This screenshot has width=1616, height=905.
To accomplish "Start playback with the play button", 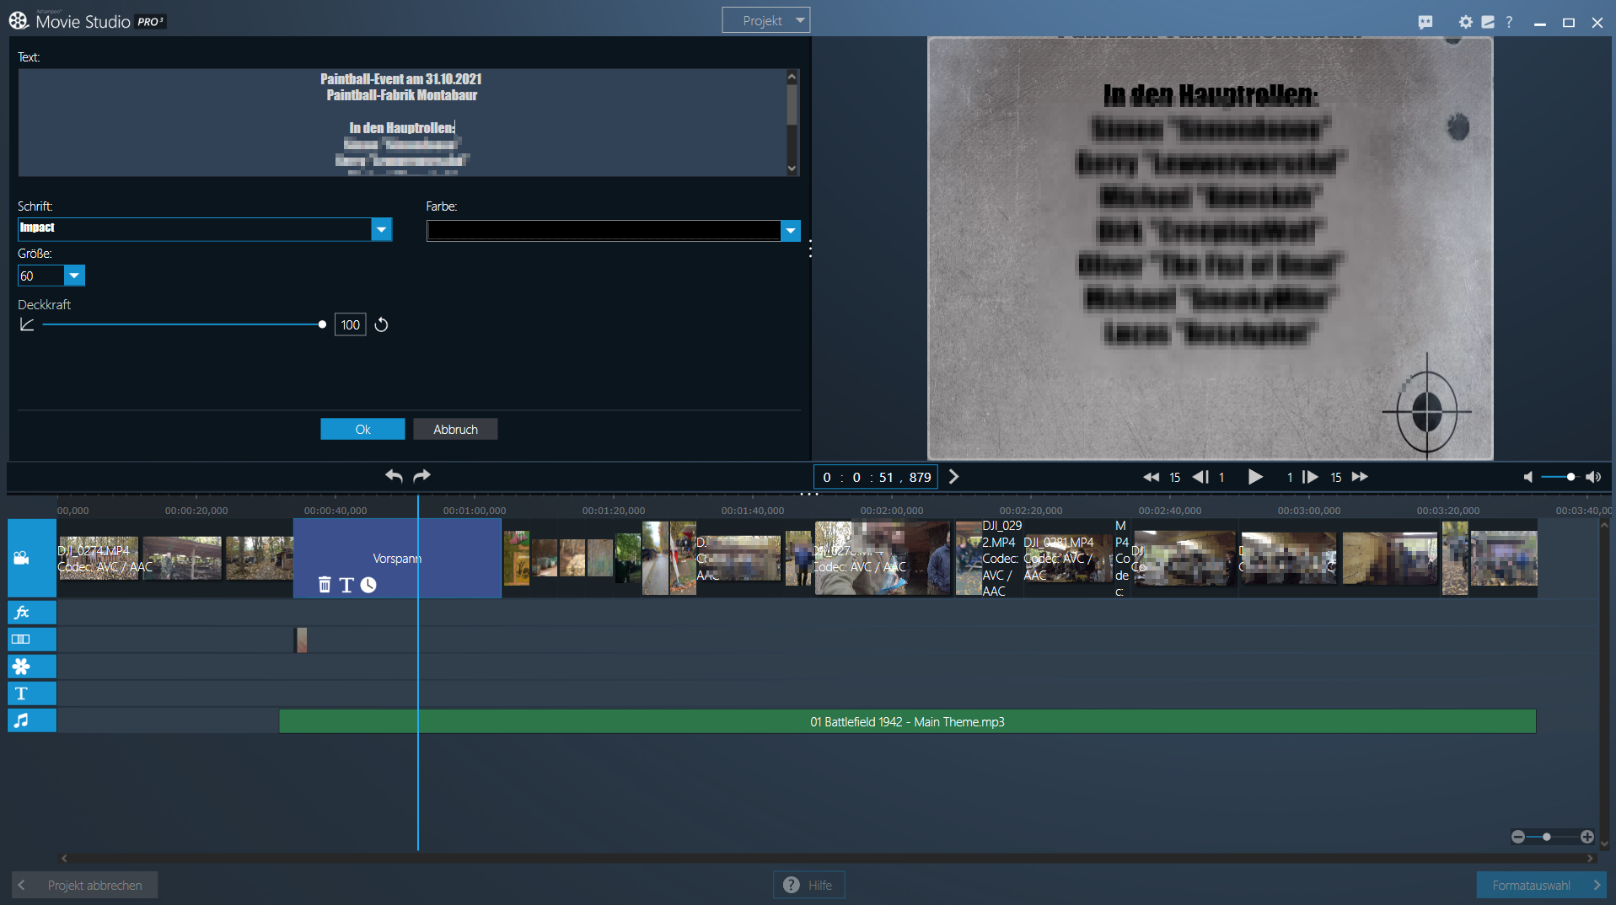I will coord(1254,477).
